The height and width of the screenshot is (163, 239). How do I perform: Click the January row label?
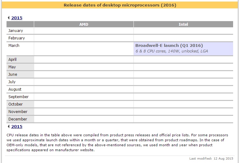click(16, 31)
